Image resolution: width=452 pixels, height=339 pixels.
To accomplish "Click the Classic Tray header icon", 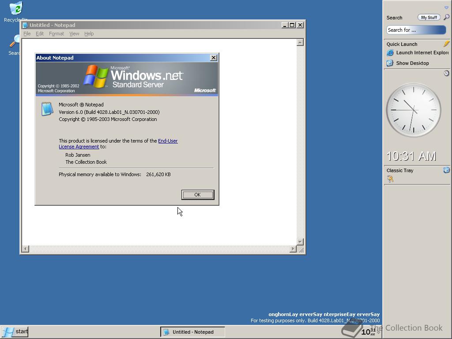I will pyautogui.click(x=447, y=170).
